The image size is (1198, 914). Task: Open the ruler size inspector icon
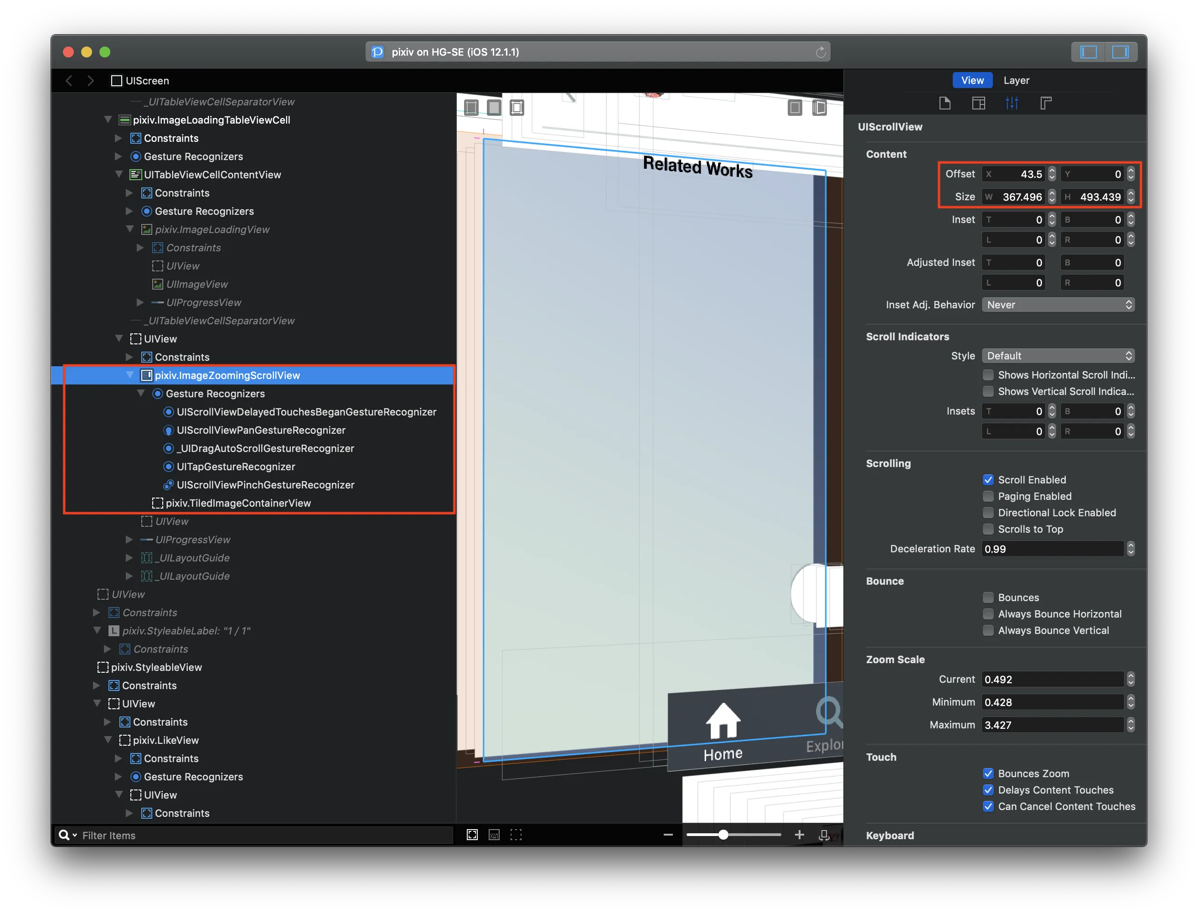coord(1045,104)
